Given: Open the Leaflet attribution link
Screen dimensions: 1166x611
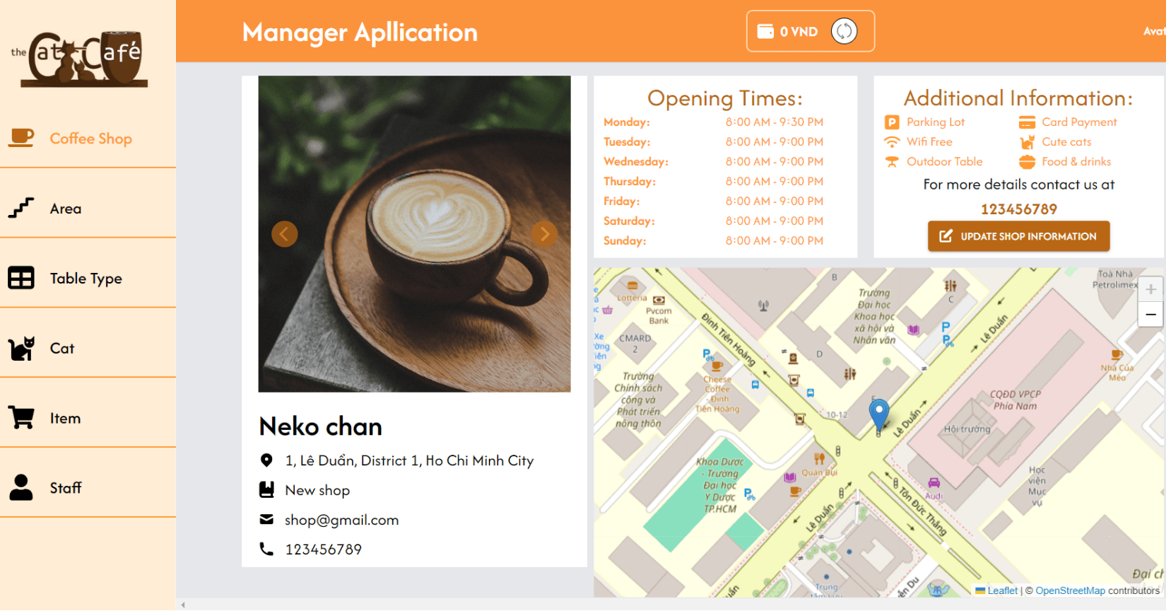Looking at the screenshot, I should (x=1002, y=590).
